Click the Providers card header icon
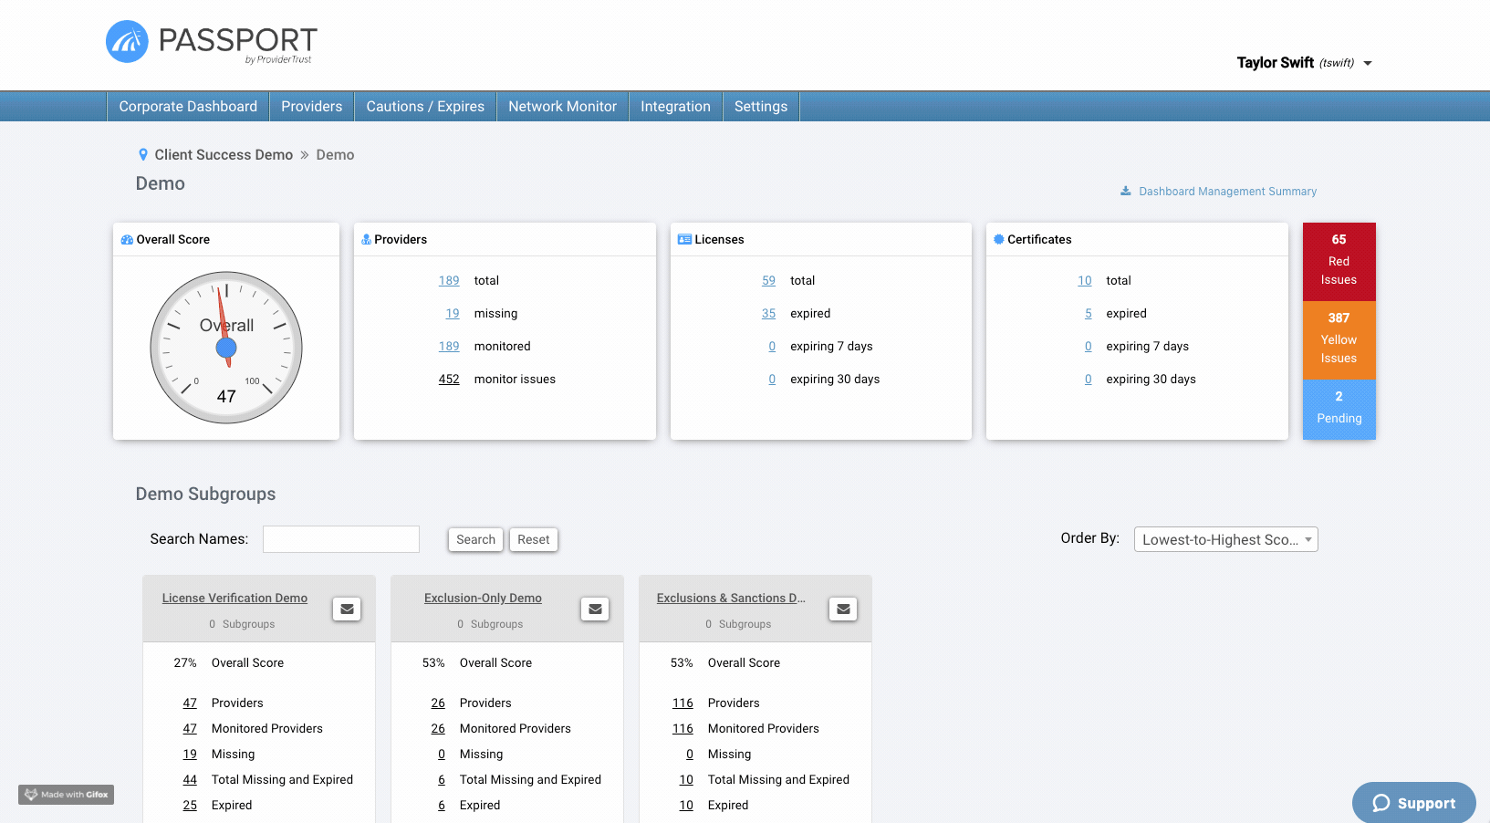Viewport: 1490px width, 823px height. [x=366, y=240]
